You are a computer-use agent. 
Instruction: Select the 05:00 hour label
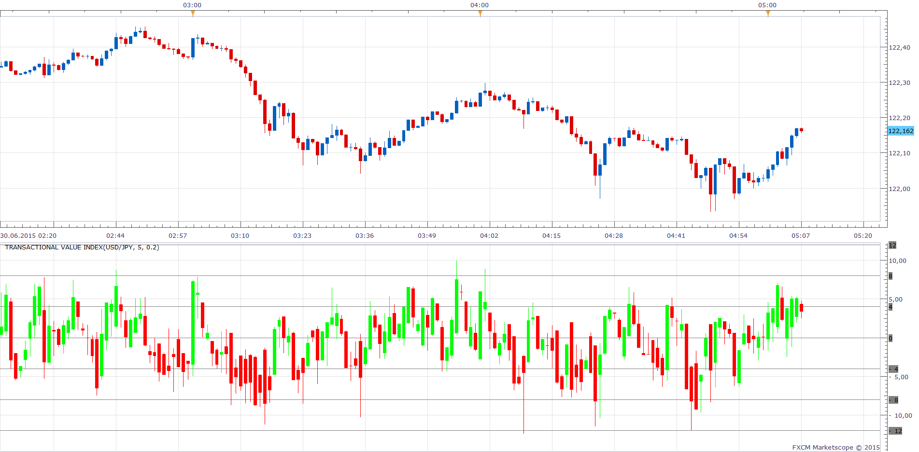click(767, 5)
